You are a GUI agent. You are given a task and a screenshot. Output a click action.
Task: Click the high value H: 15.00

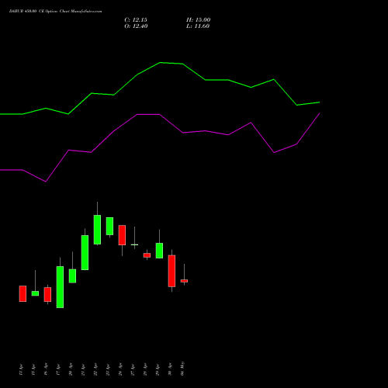[x=199, y=20]
